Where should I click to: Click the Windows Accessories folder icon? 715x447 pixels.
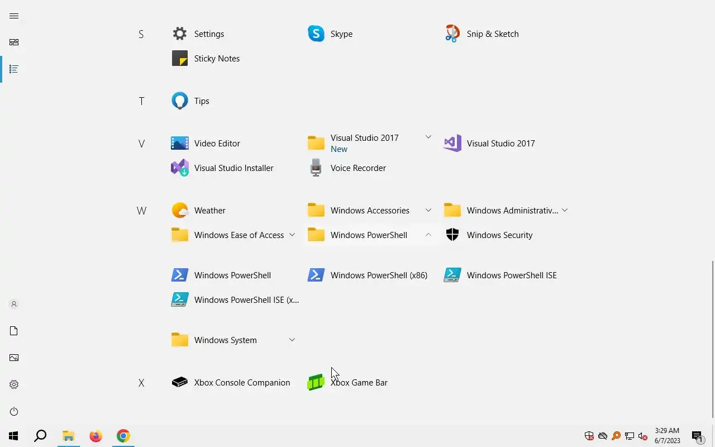[316, 210]
